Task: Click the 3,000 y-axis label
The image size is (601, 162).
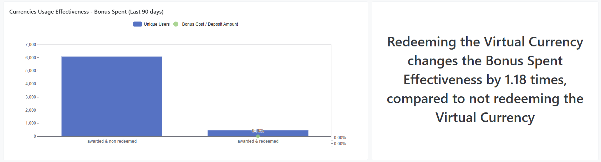Action: click(x=31, y=97)
